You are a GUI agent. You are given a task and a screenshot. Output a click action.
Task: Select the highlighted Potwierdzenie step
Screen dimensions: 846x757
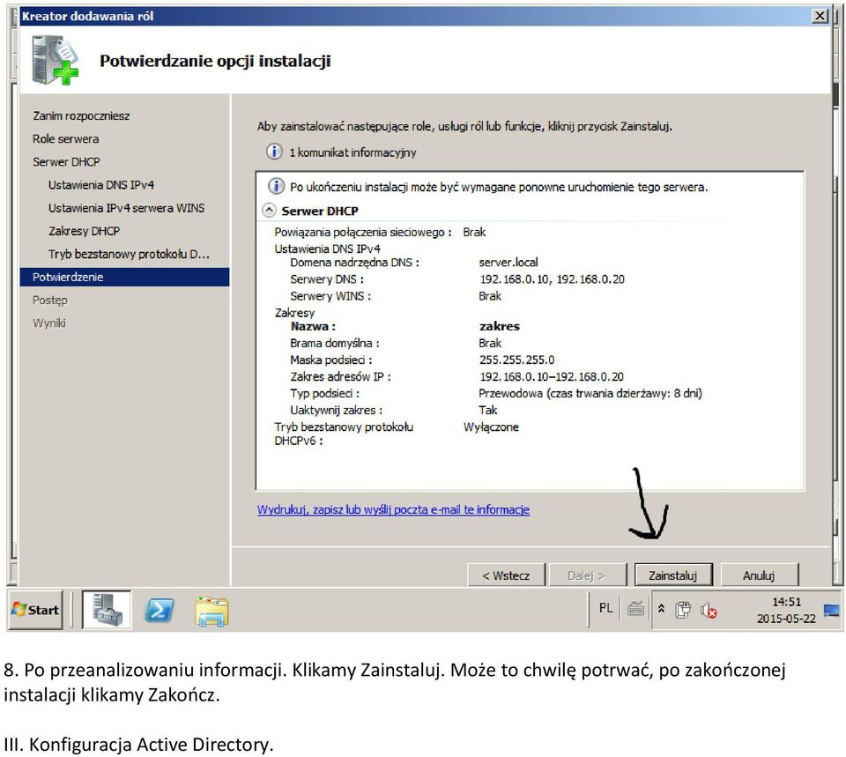(x=124, y=277)
